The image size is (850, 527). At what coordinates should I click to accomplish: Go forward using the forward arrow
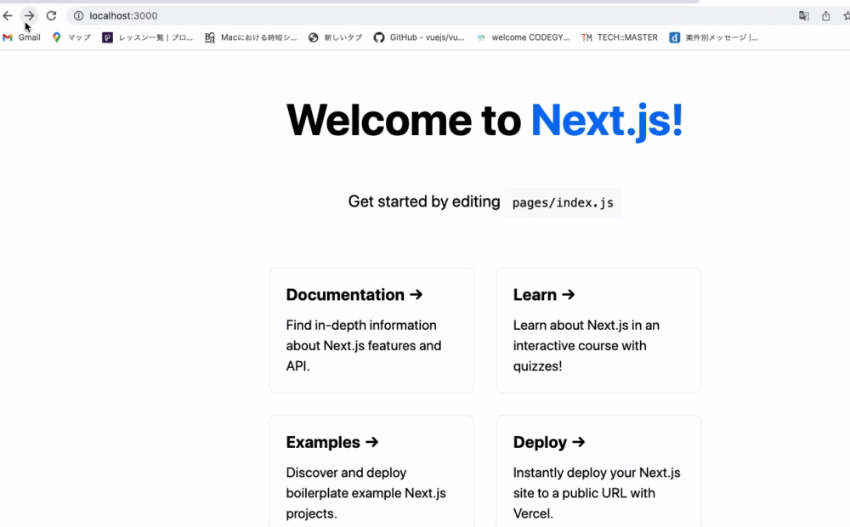point(29,14)
